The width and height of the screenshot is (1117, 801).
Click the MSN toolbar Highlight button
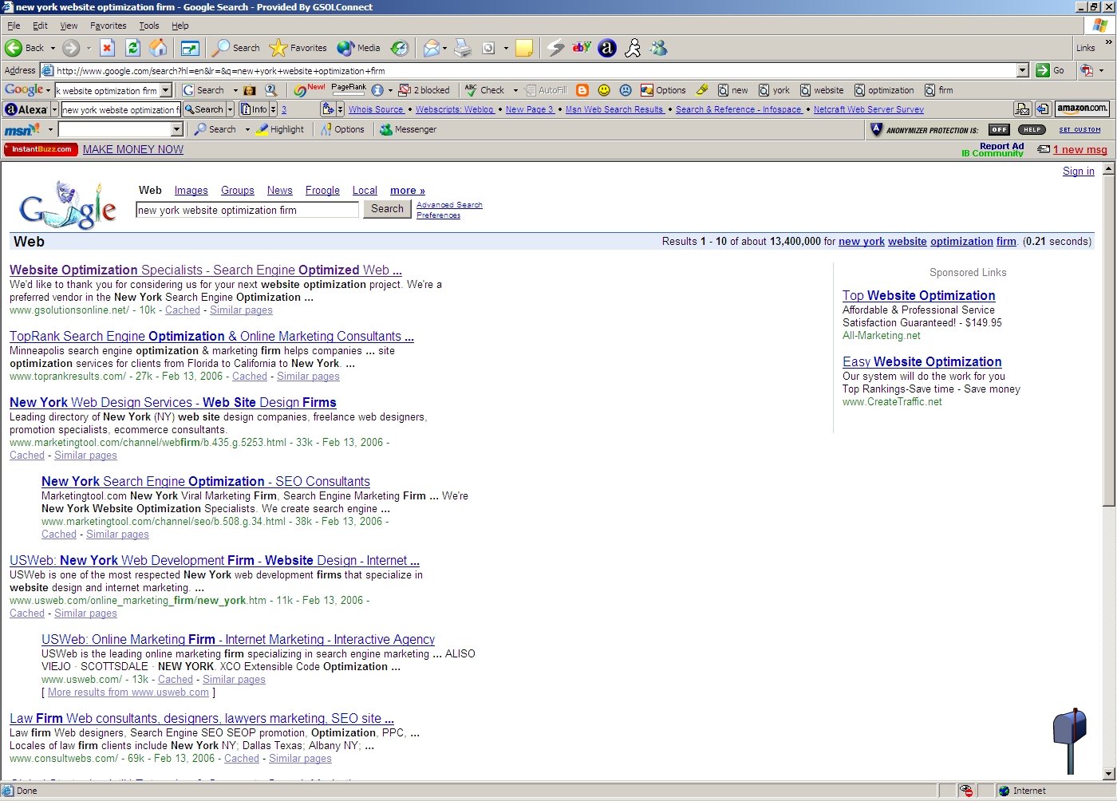tap(280, 129)
